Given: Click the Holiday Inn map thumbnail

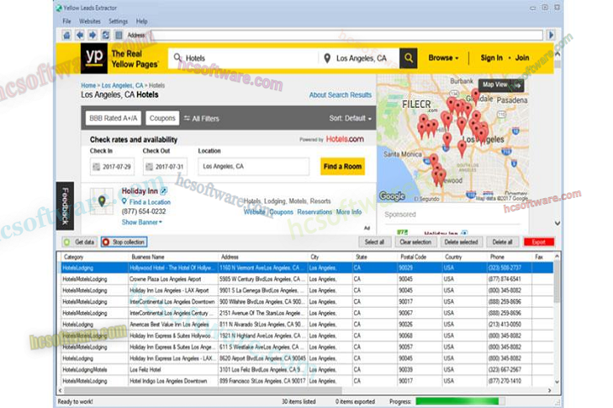Looking at the screenshot, I should pyautogui.click(x=101, y=201).
